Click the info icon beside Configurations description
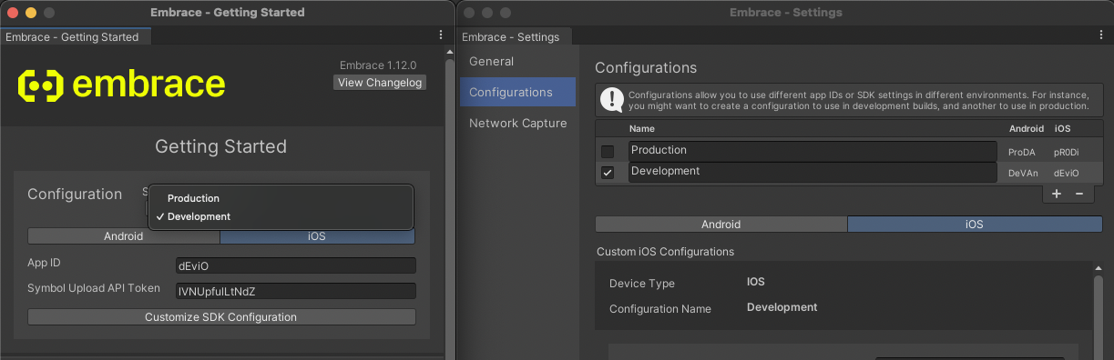The height and width of the screenshot is (360, 1114). pos(612,99)
